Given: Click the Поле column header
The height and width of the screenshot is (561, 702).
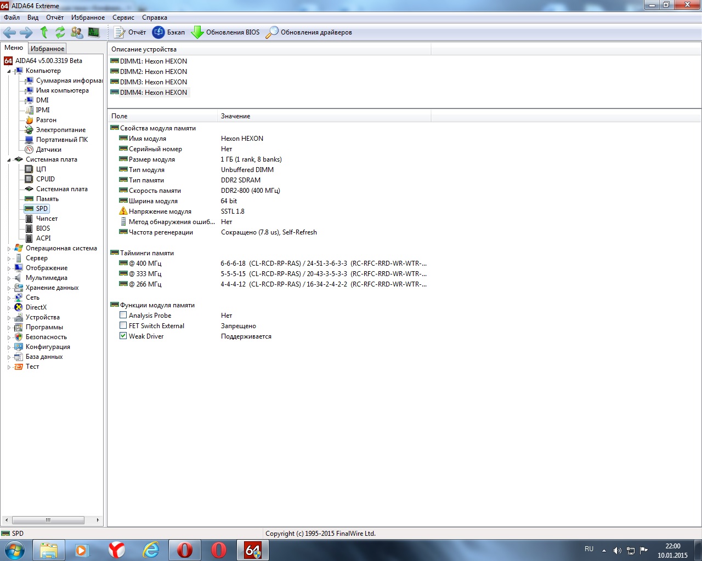Looking at the screenshot, I should click(x=162, y=116).
